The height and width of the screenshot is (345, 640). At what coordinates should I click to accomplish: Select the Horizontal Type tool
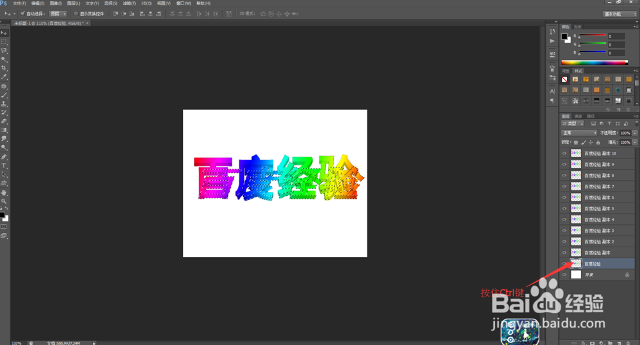(x=4, y=165)
